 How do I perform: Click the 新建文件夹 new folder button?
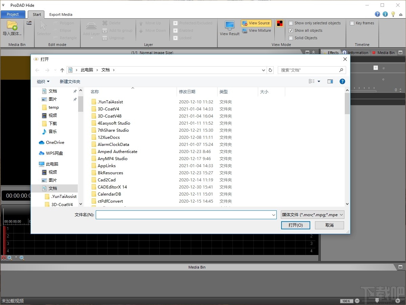(70, 81)
